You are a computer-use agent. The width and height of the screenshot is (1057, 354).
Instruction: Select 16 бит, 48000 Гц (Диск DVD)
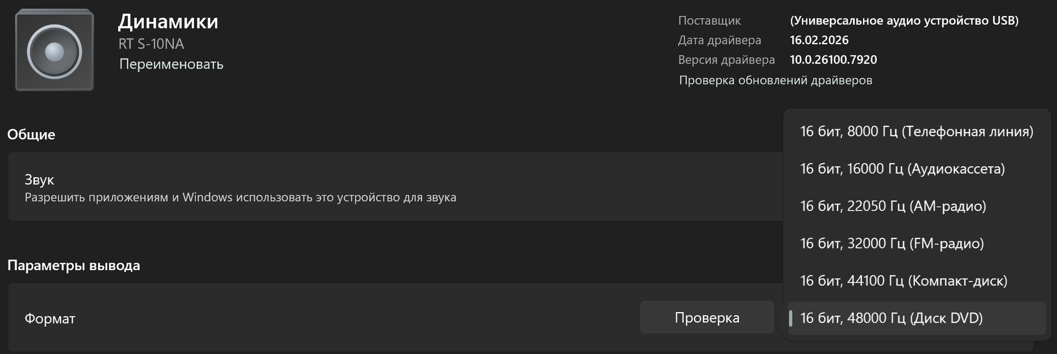(x=891, y=318)
